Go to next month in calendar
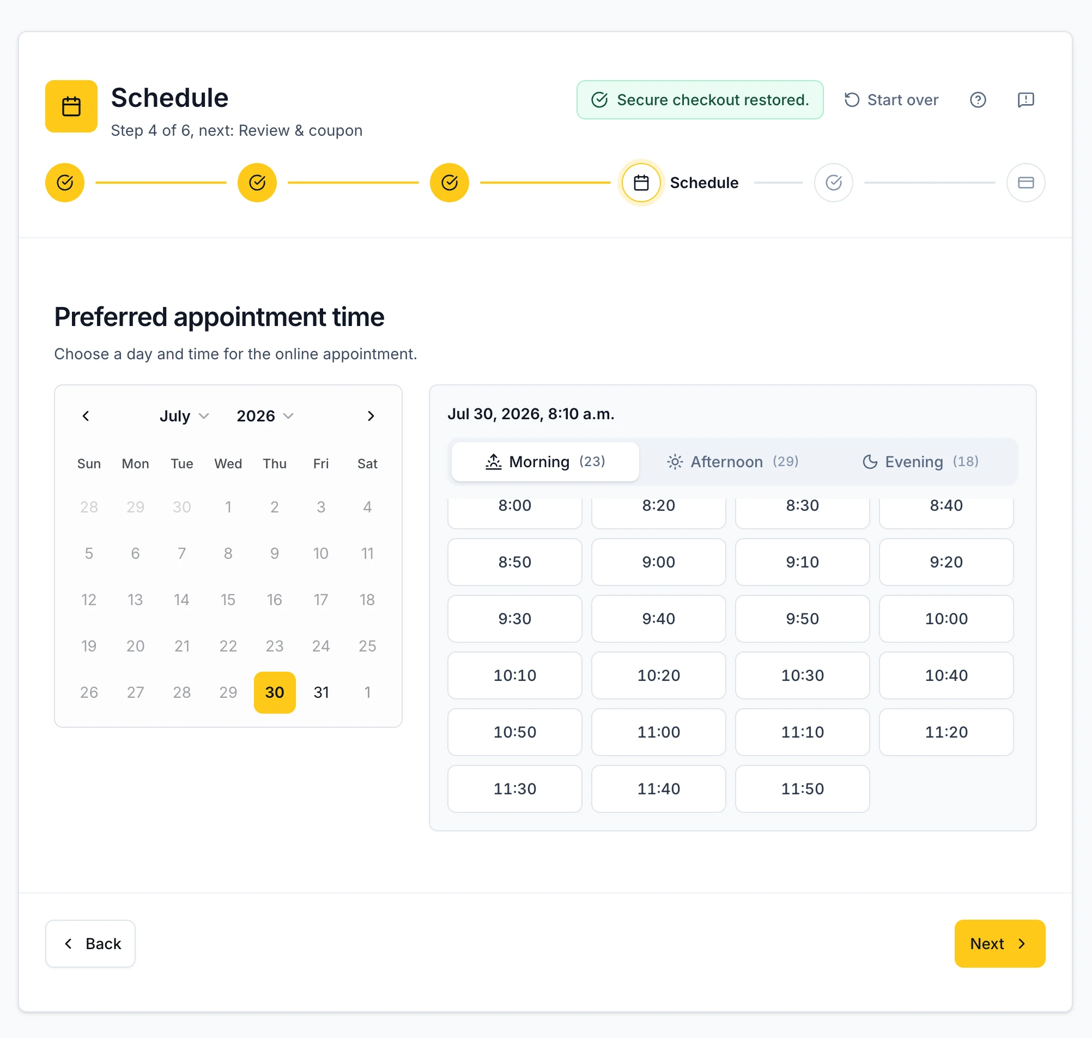Viewport: 1092px width, 1038px height. 371,416
